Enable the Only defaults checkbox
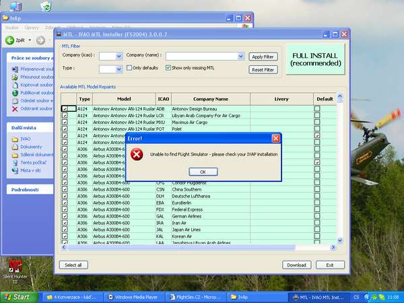This screenshot has height=303, width=404. pos(129,68)
